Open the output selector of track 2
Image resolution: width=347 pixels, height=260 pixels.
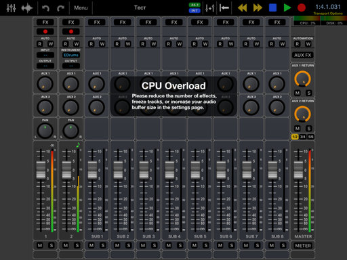point(71,66)
